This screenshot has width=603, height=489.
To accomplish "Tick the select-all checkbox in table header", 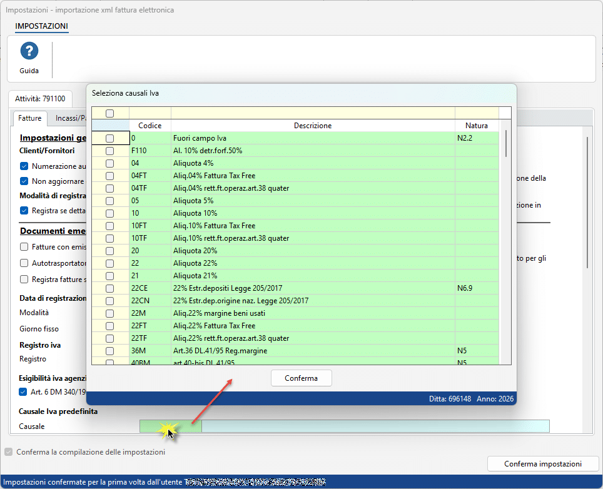I will click(x=110, y=113).
